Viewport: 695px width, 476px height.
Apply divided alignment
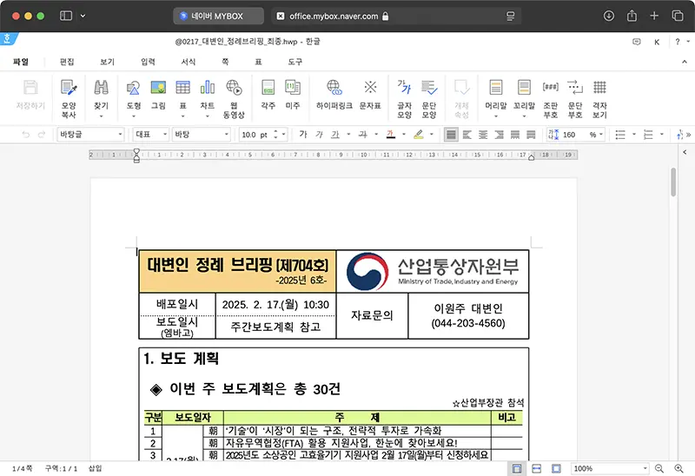coord(531,135)
